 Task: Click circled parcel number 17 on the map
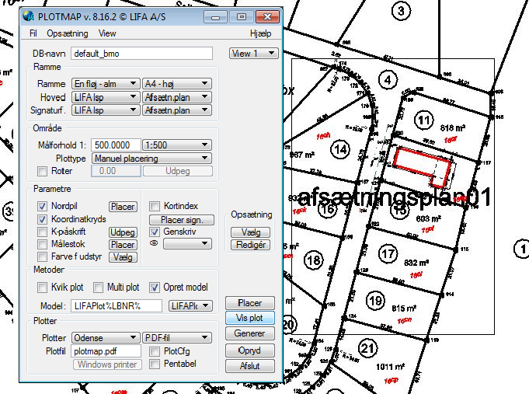[x=388, y=253]
